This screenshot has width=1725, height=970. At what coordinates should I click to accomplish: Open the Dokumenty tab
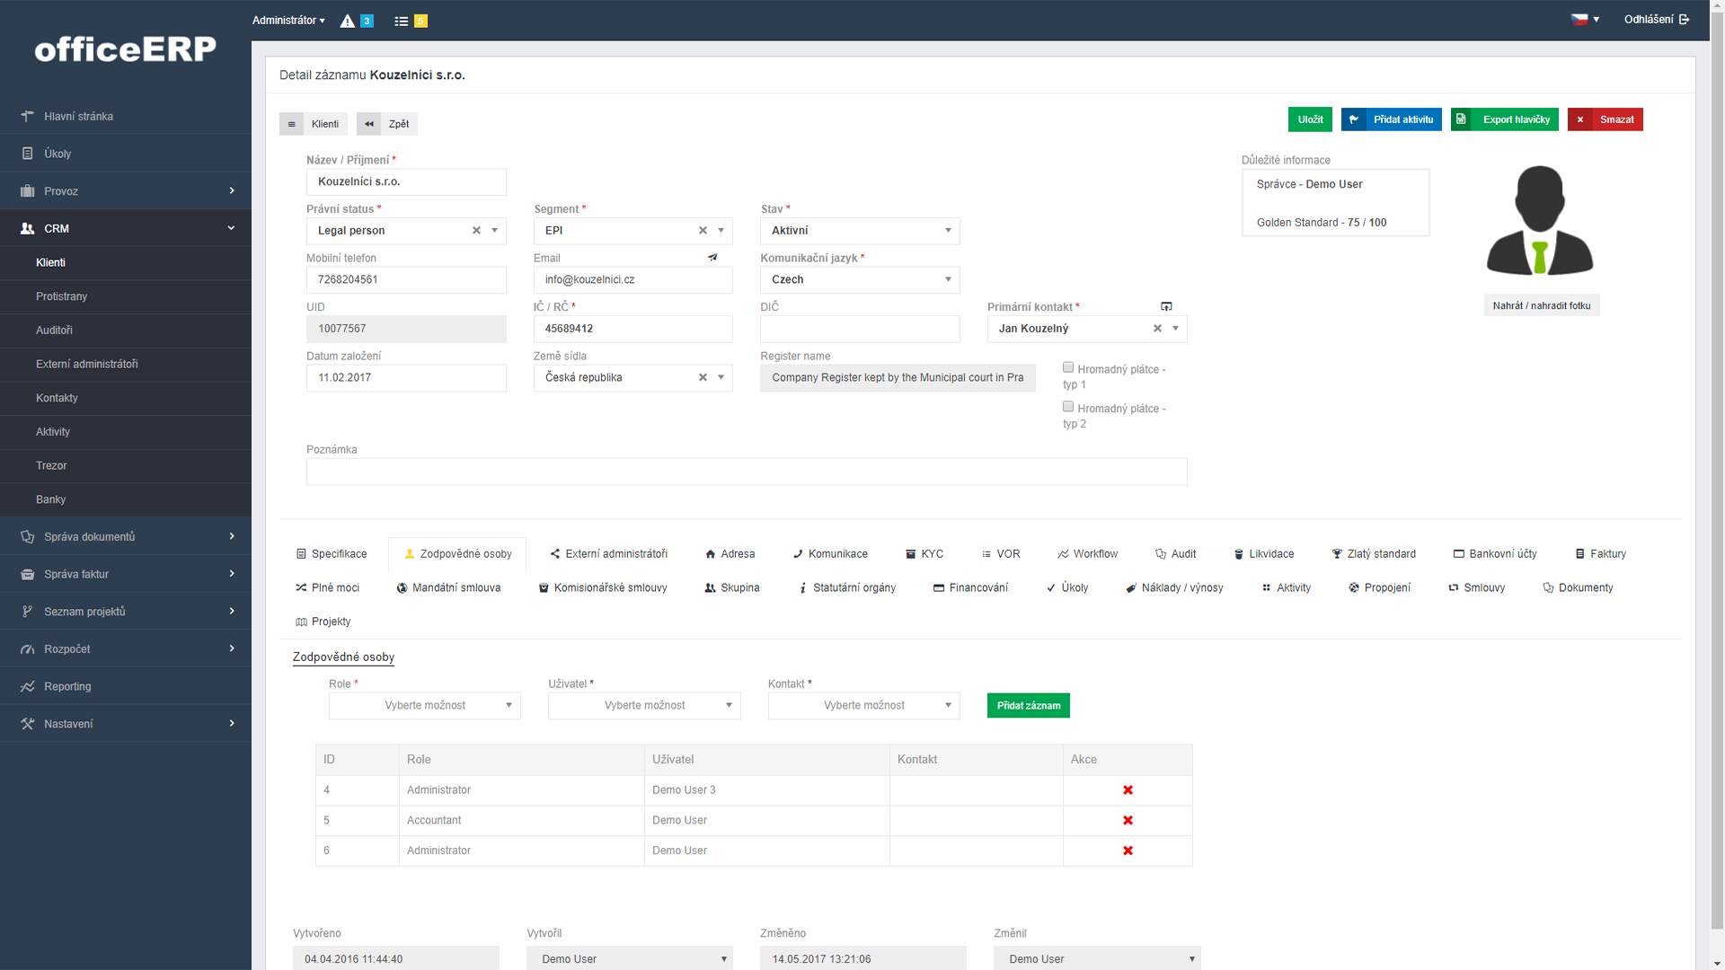pos(1578,588)
